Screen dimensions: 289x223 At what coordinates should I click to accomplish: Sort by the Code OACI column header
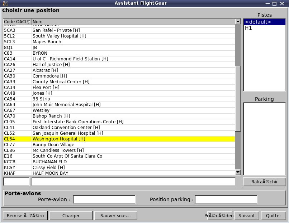click(x=17, y=22)
